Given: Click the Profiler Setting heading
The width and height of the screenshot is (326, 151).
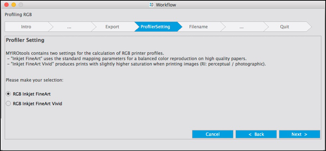Looking at the screenshot, I should click(x=25, y=41).
